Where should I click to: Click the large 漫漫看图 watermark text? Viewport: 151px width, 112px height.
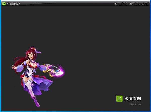coord(133,99)
